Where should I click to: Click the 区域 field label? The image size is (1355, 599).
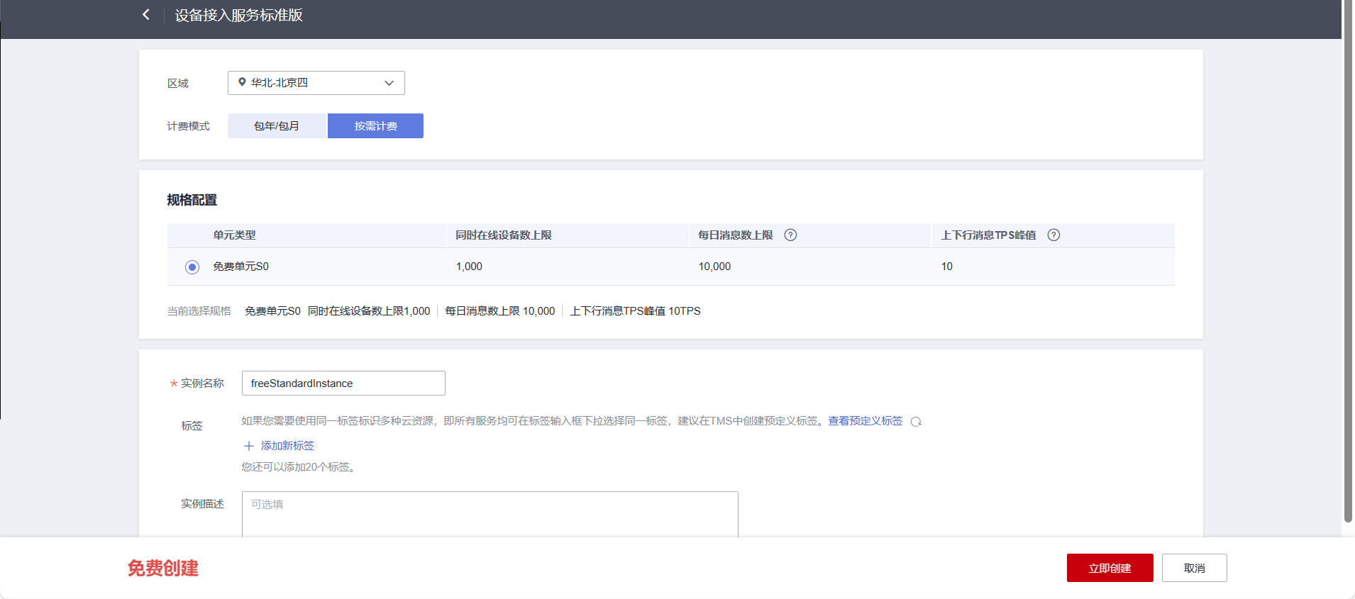(x=178, y=84)
